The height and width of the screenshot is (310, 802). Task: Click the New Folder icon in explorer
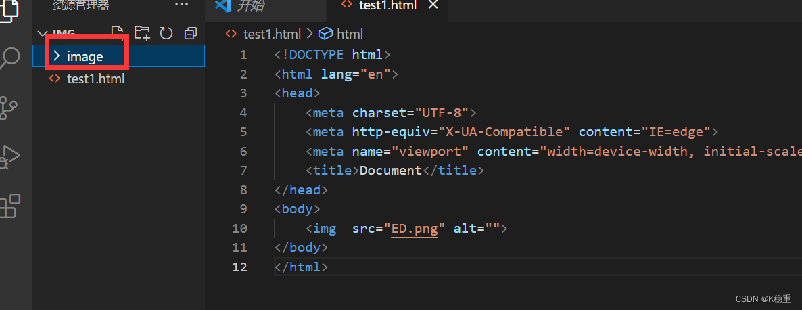coord(142,32)
